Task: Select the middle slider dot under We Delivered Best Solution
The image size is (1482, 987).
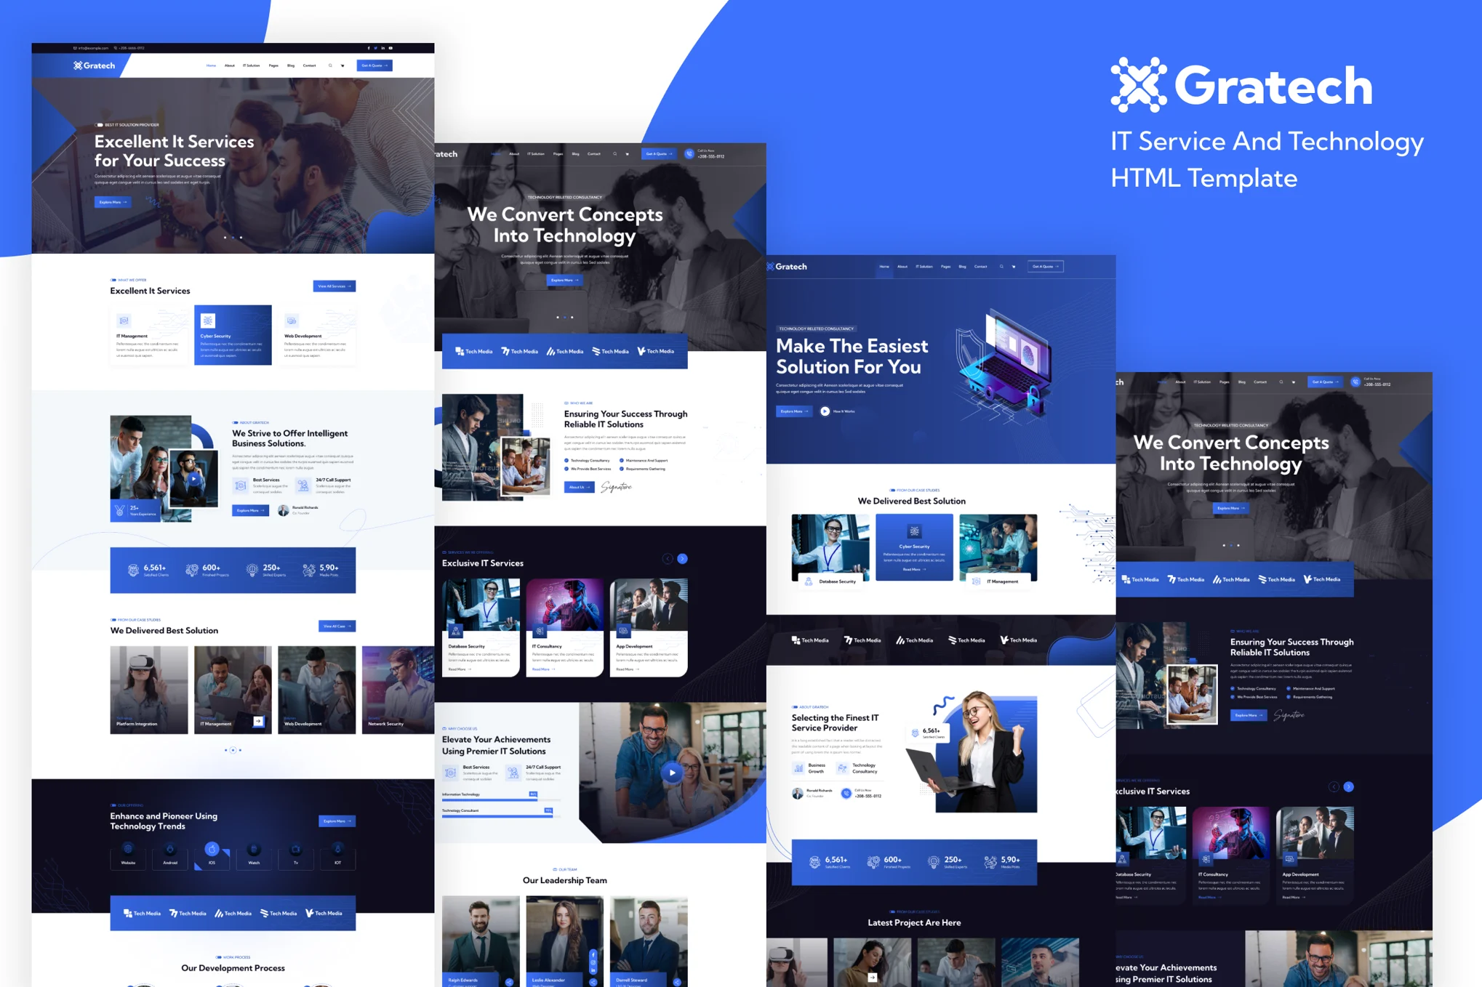Action: pyautogui.click(x=233, y=750)
